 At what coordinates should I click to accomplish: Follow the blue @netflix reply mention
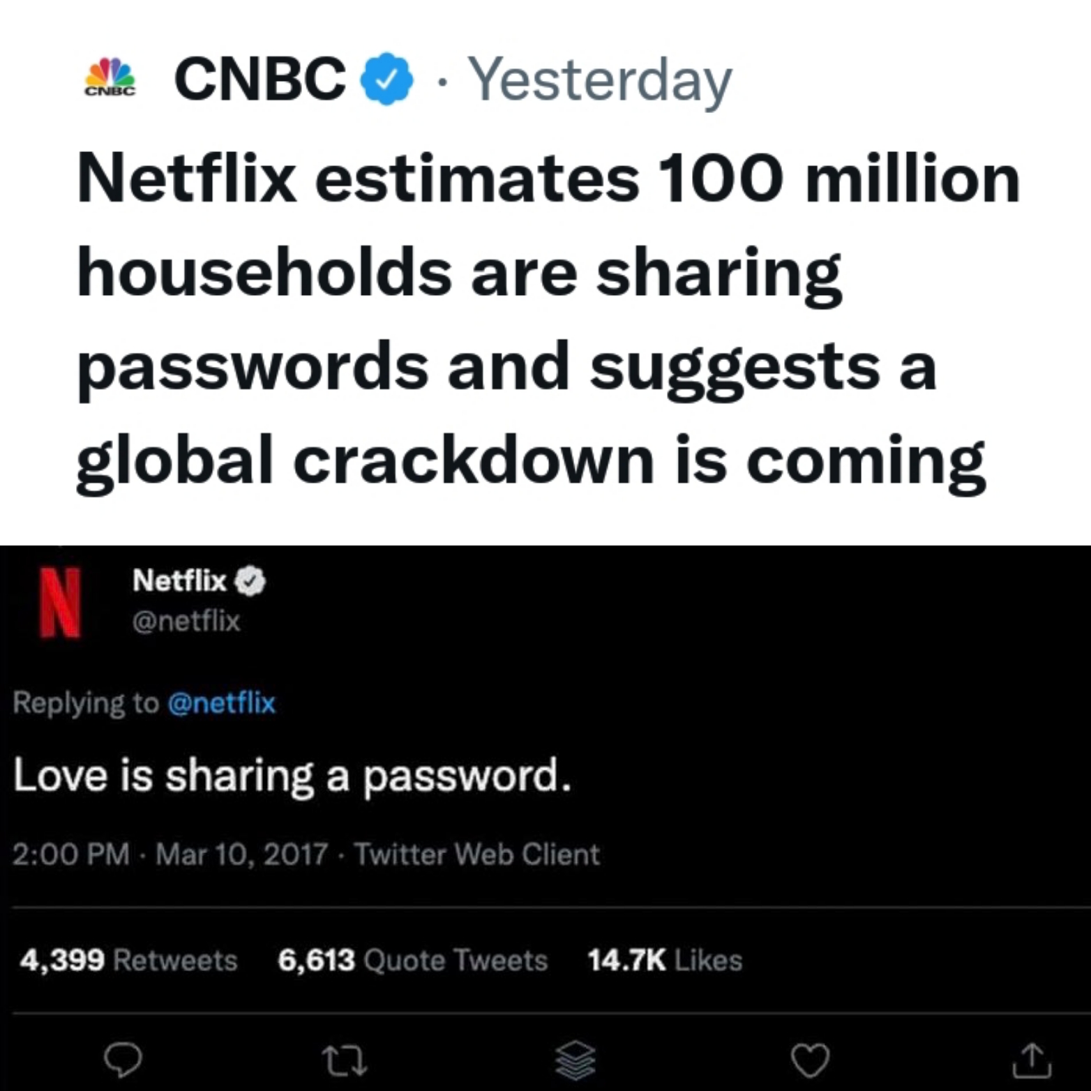coord(221,702)
